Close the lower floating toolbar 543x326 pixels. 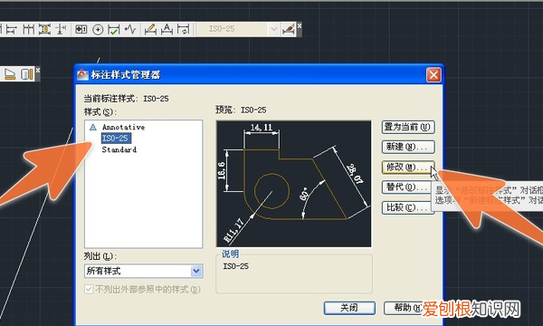tap(37, 71)
